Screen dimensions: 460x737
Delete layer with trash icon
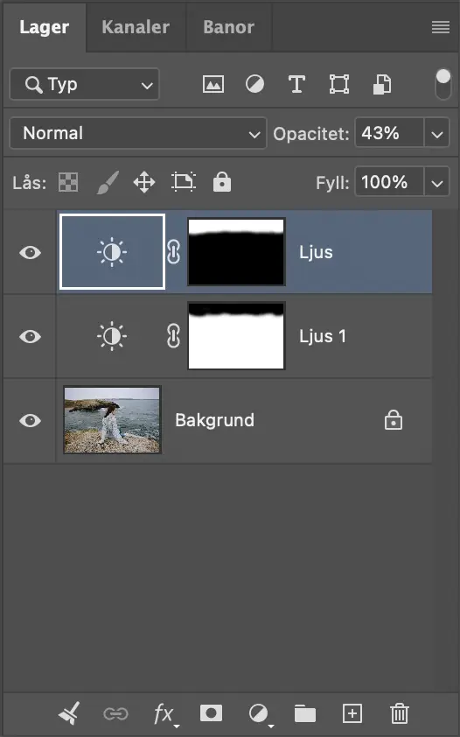coord(400,713)
